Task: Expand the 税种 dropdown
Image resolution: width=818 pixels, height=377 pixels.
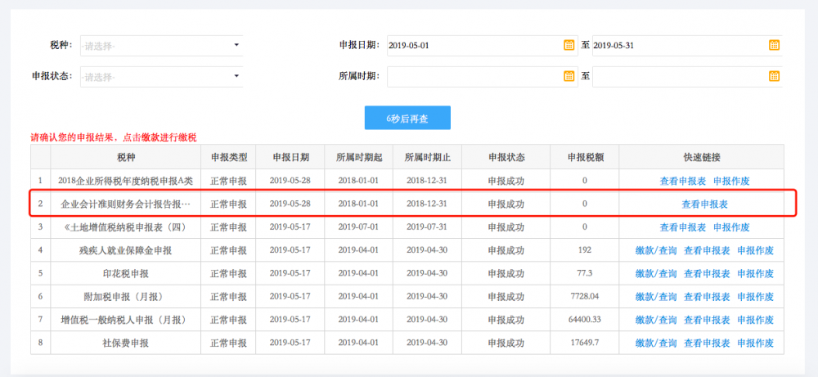Action: pyautogui.click(x=161, y=46)
